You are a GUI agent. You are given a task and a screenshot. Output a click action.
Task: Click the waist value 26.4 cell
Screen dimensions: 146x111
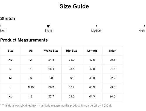51,69
